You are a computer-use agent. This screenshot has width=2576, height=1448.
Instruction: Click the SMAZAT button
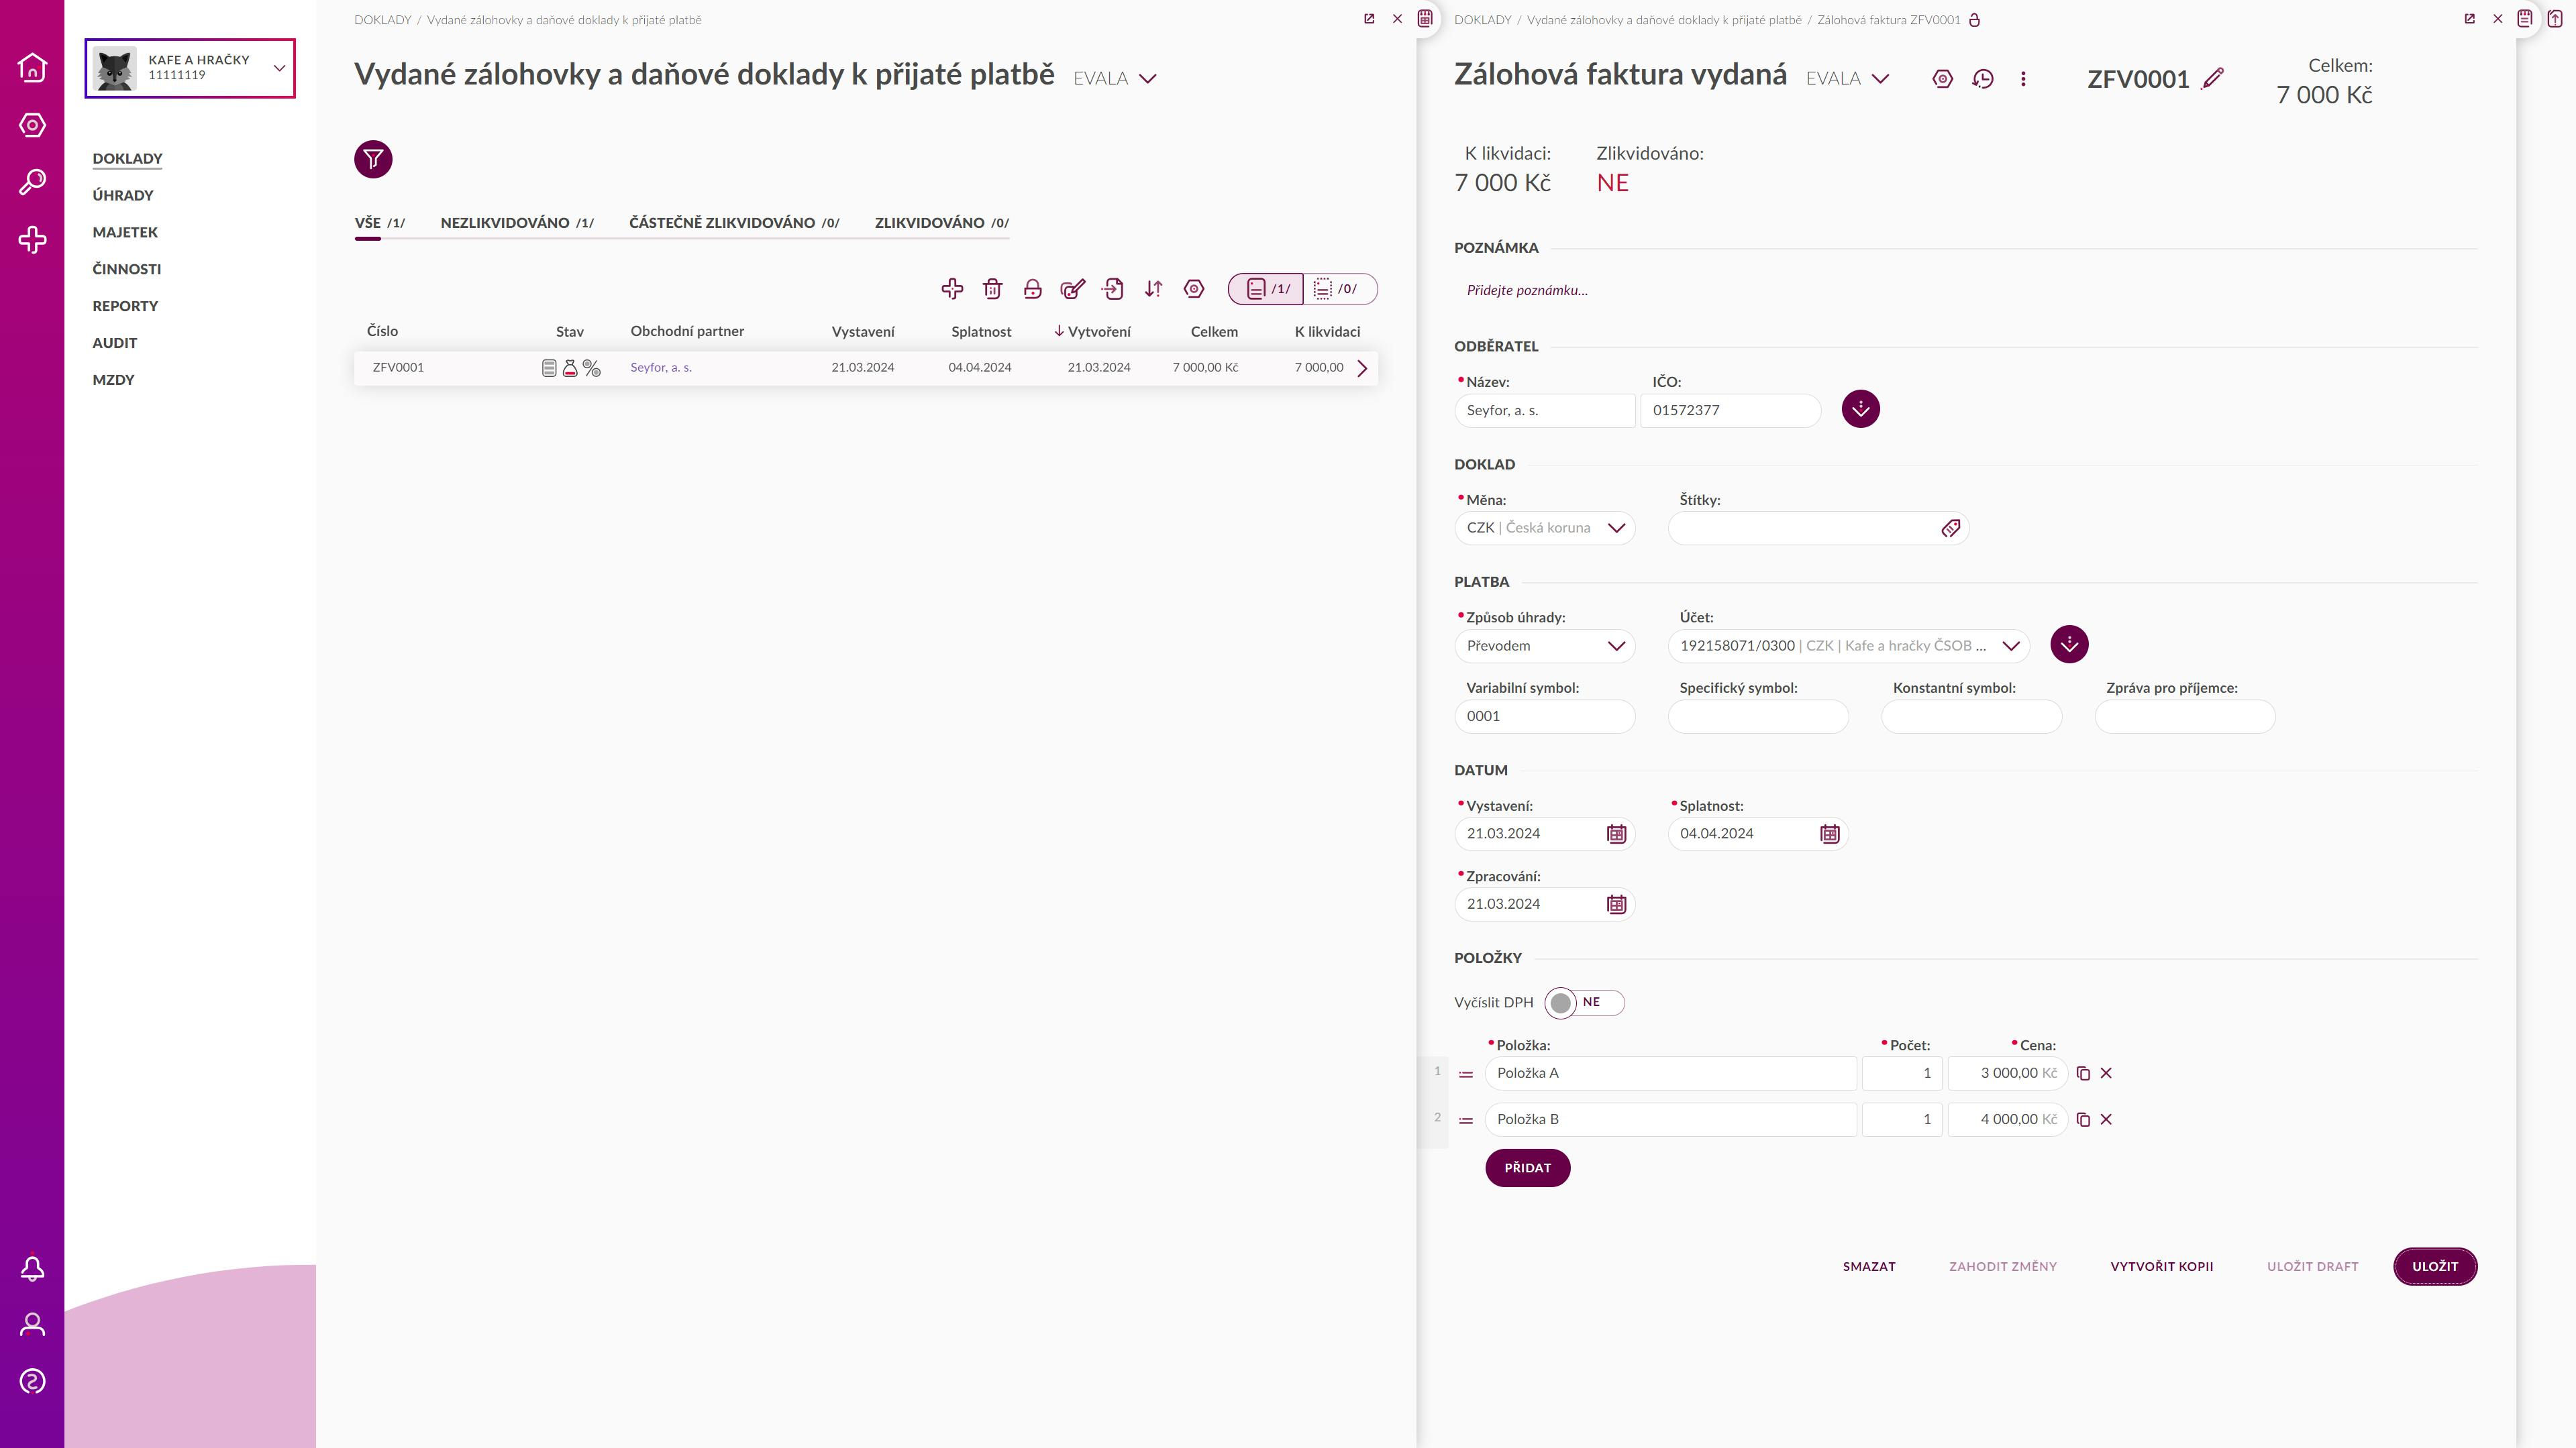[1869, 1266]
